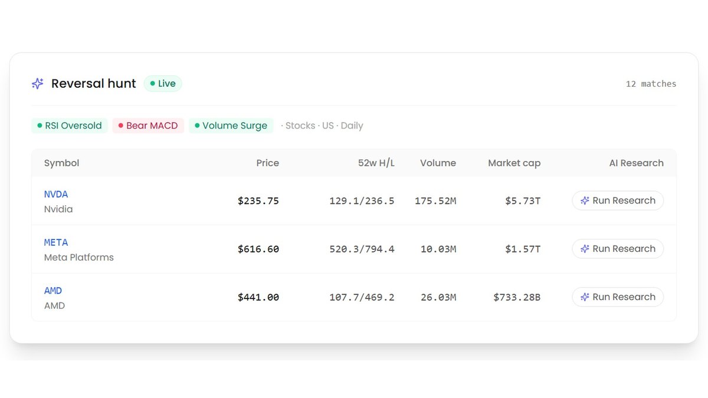Click the sparkle icon in AMD's Run Research button
708x398 pixels.
click(x=585, y=297)
